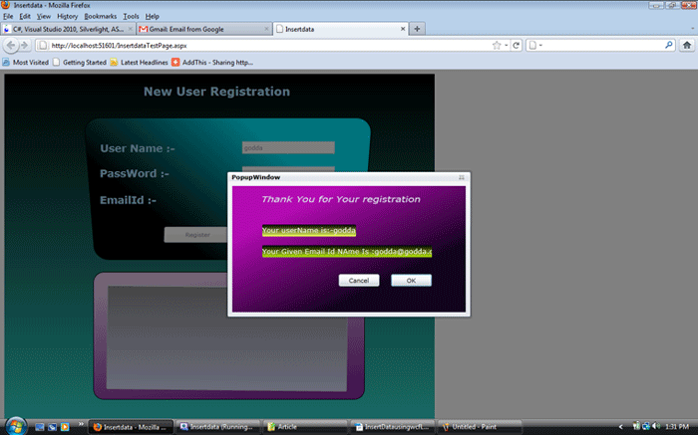Click the User Name input field
The image size is (698, 435).
click(x=288, y=147)
